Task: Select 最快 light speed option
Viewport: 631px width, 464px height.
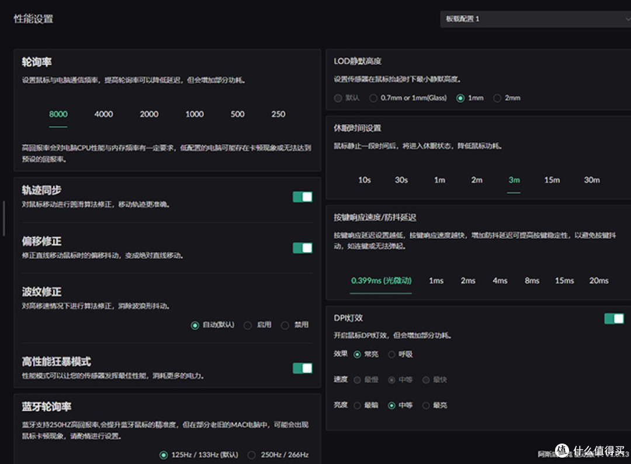Action: (x=426, y=380)
